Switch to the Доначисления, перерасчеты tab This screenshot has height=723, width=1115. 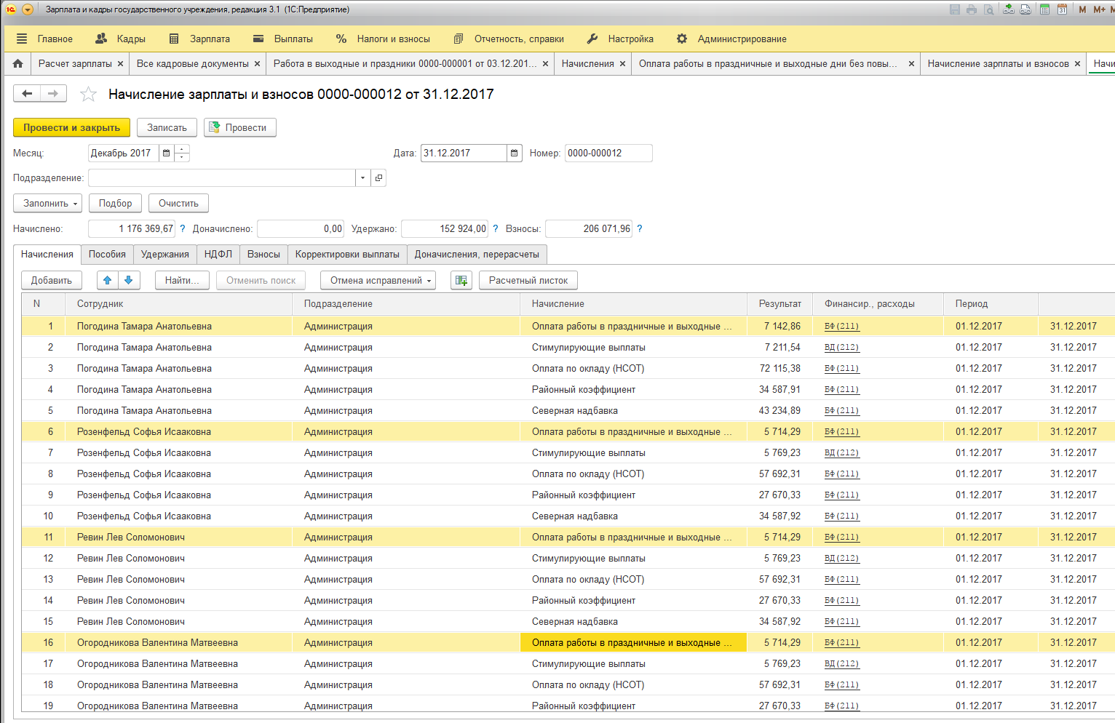click(x=477, y=254)
